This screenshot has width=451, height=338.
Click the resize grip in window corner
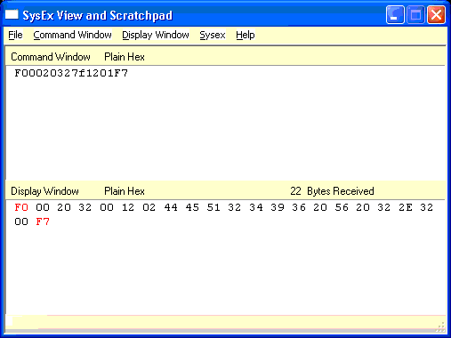440,327
